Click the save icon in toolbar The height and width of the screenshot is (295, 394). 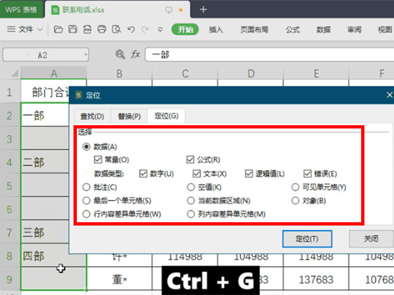pos(72,29)
